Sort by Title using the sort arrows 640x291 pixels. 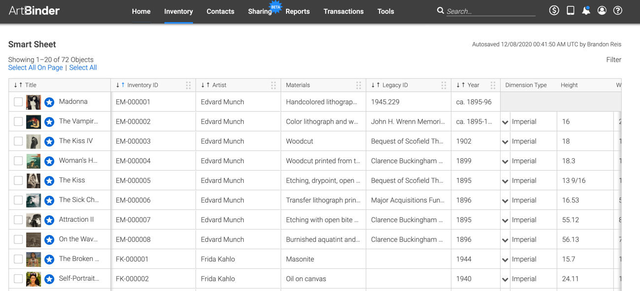[x=18, y=85]
